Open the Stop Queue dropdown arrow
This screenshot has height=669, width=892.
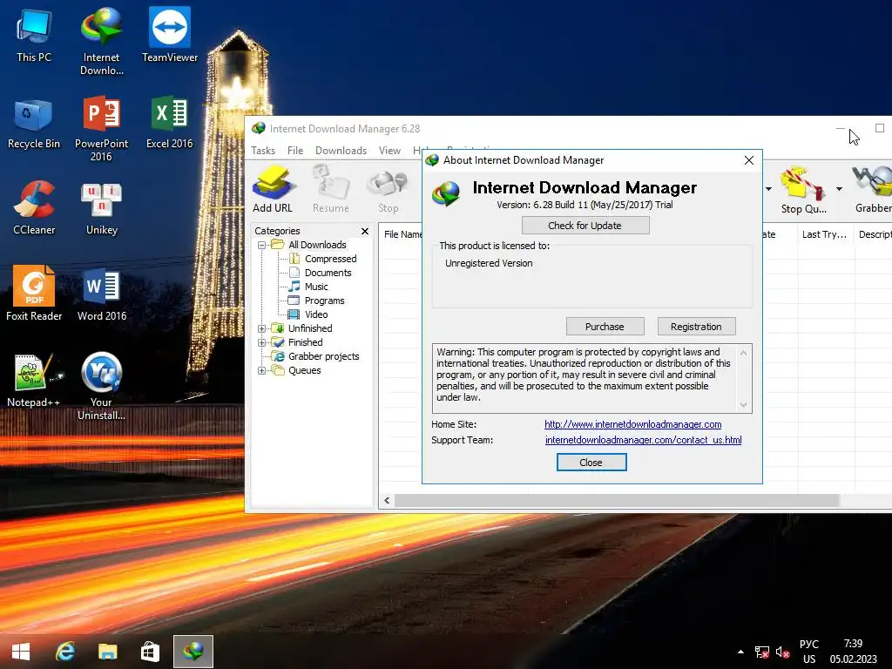[x=839, y=189]
